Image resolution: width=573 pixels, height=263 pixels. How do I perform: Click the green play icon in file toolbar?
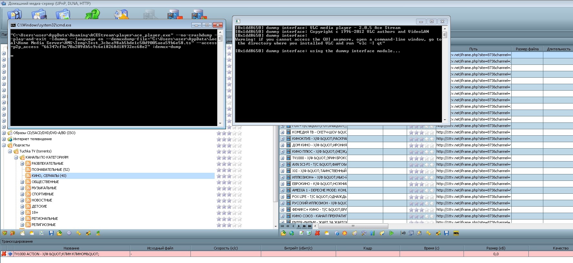pos(391,233)
